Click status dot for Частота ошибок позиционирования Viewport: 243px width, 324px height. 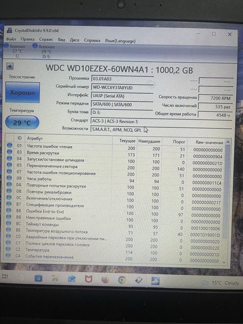[9, 171]
